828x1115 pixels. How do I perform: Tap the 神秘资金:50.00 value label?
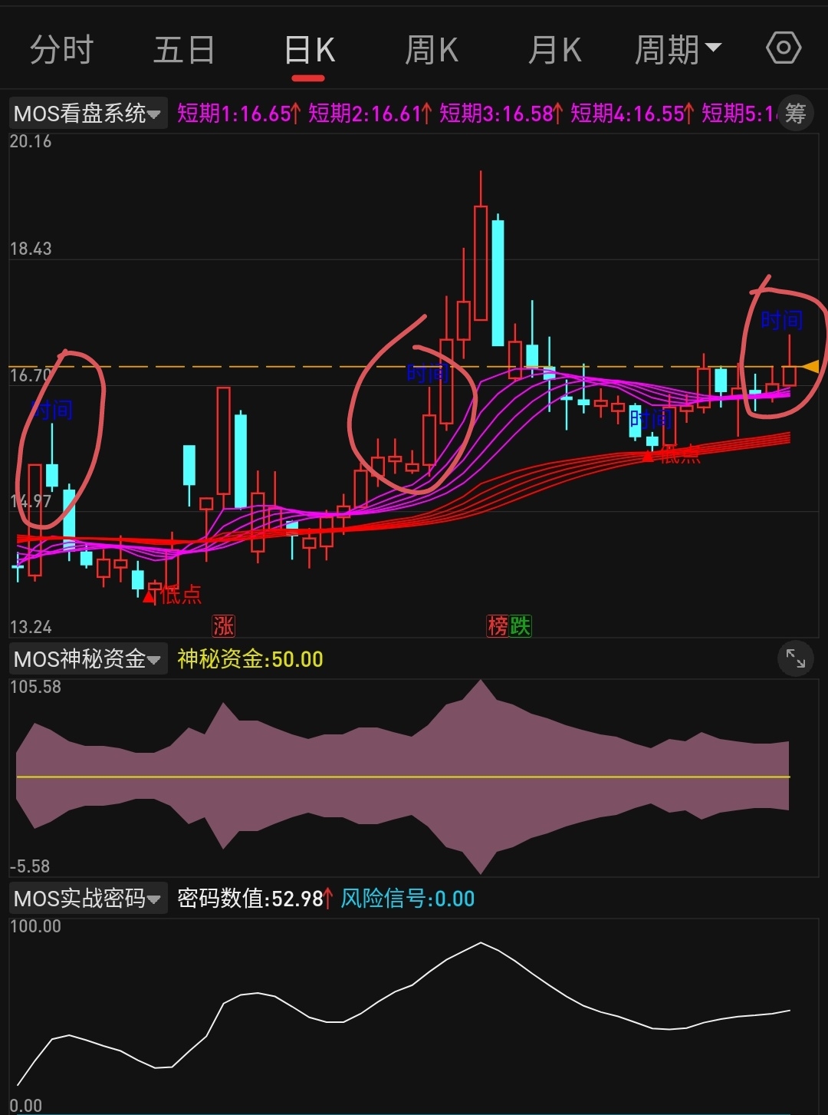[x=250, y=659]
